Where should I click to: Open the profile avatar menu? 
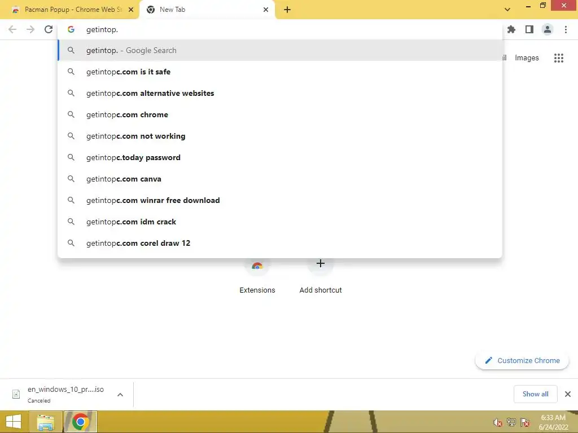click(548, 29)
